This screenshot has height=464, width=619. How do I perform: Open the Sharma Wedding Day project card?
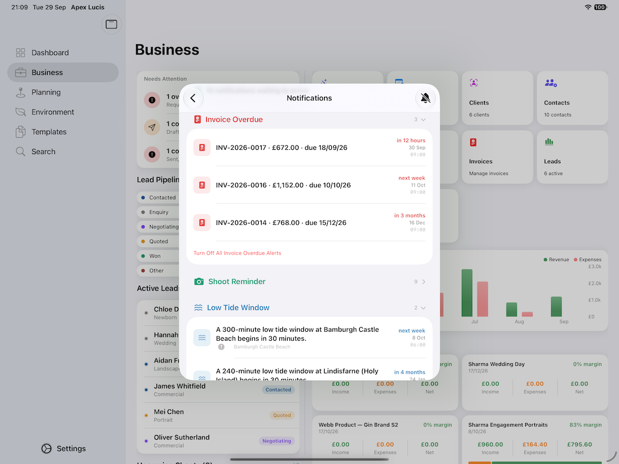(x=535, y=382)
